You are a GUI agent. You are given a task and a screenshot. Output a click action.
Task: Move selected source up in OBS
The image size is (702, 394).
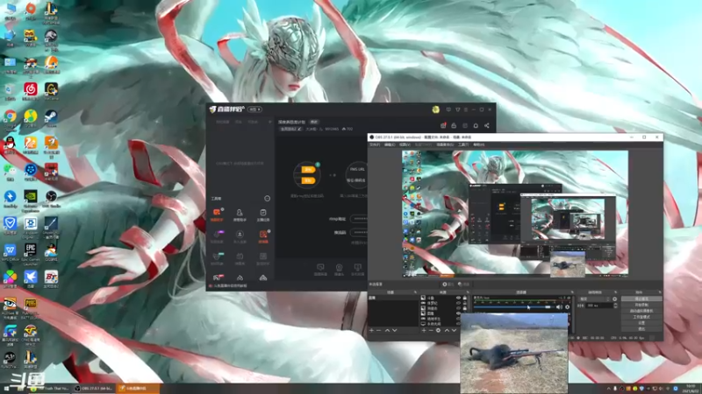[447, 331]
